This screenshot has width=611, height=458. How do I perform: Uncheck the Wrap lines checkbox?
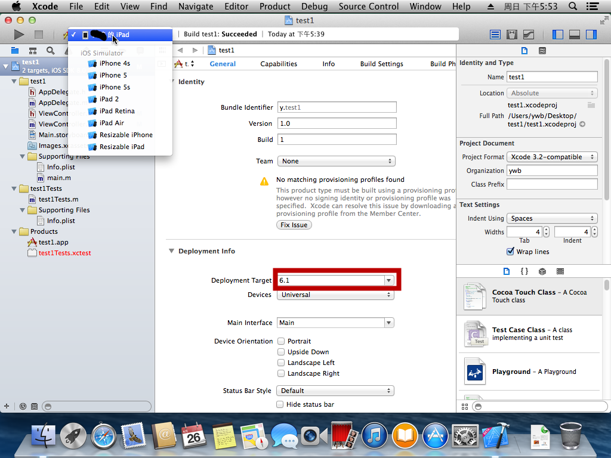click(510, 251)
